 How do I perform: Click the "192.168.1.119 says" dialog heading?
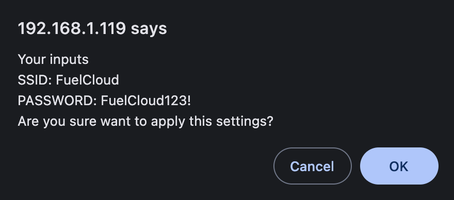tap(92, 28)
